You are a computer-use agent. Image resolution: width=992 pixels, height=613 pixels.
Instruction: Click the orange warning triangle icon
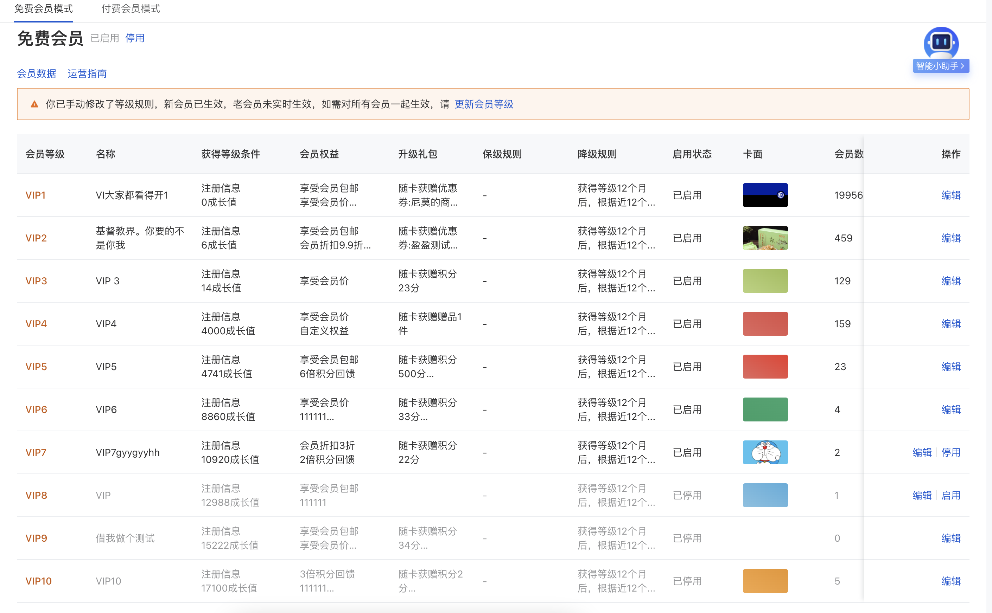click(34, 104)
